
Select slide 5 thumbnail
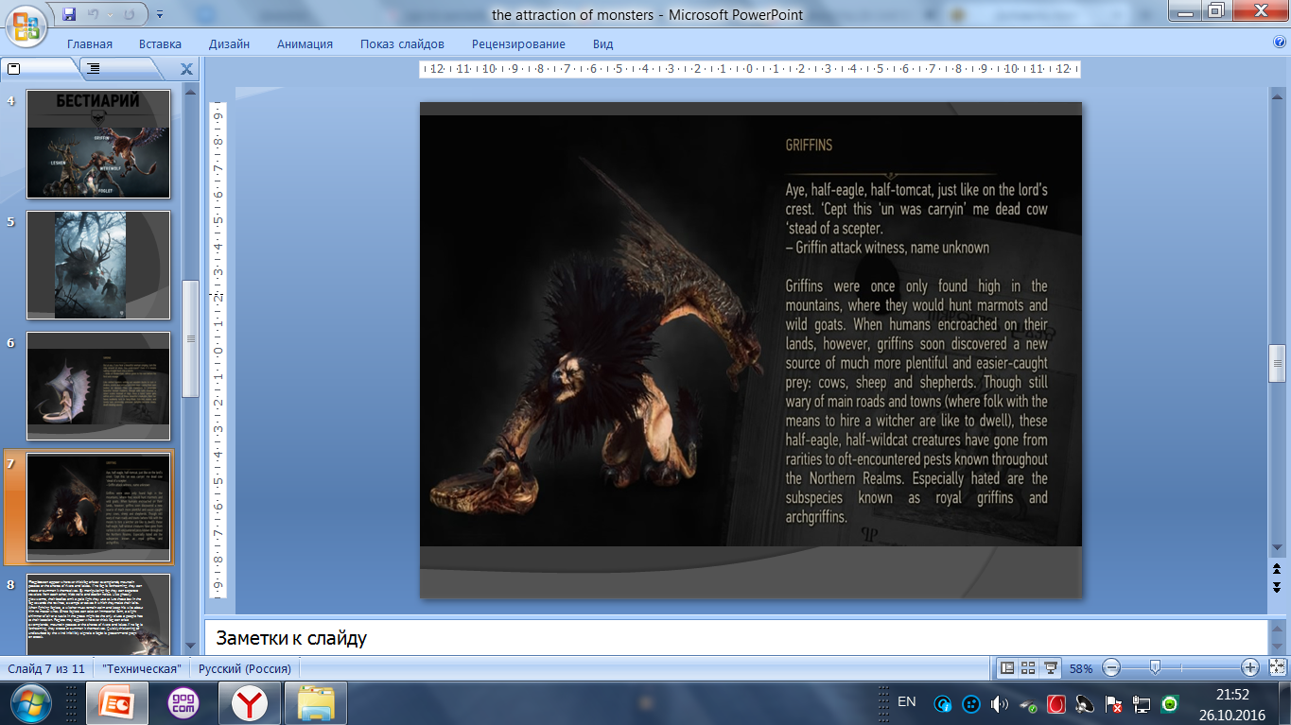98,265
